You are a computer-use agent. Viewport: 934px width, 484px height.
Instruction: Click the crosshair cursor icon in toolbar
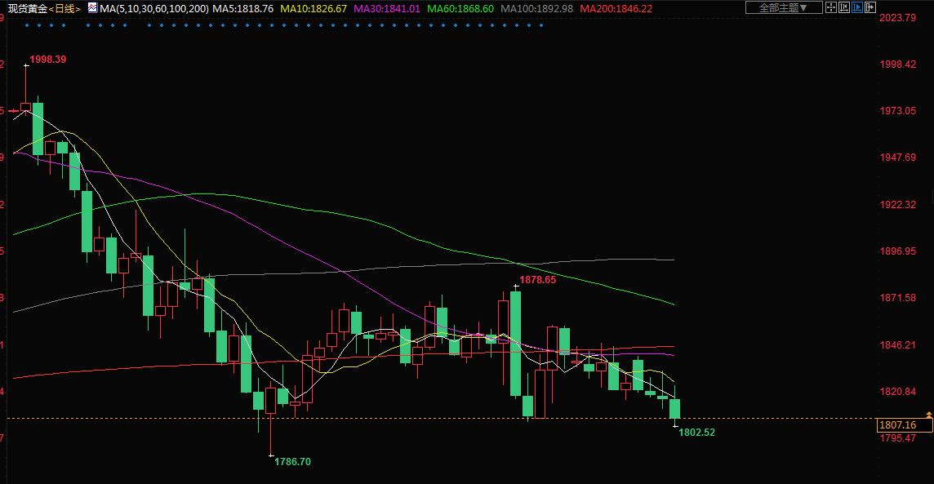click(831, 8)
